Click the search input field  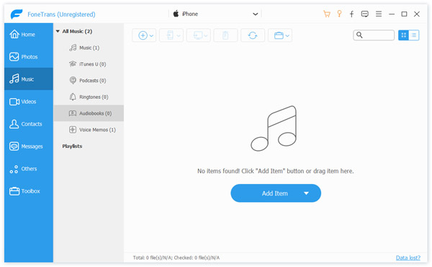(x=374, y=35)
